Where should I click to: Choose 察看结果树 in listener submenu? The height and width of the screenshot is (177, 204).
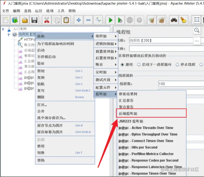coord(151,94)
